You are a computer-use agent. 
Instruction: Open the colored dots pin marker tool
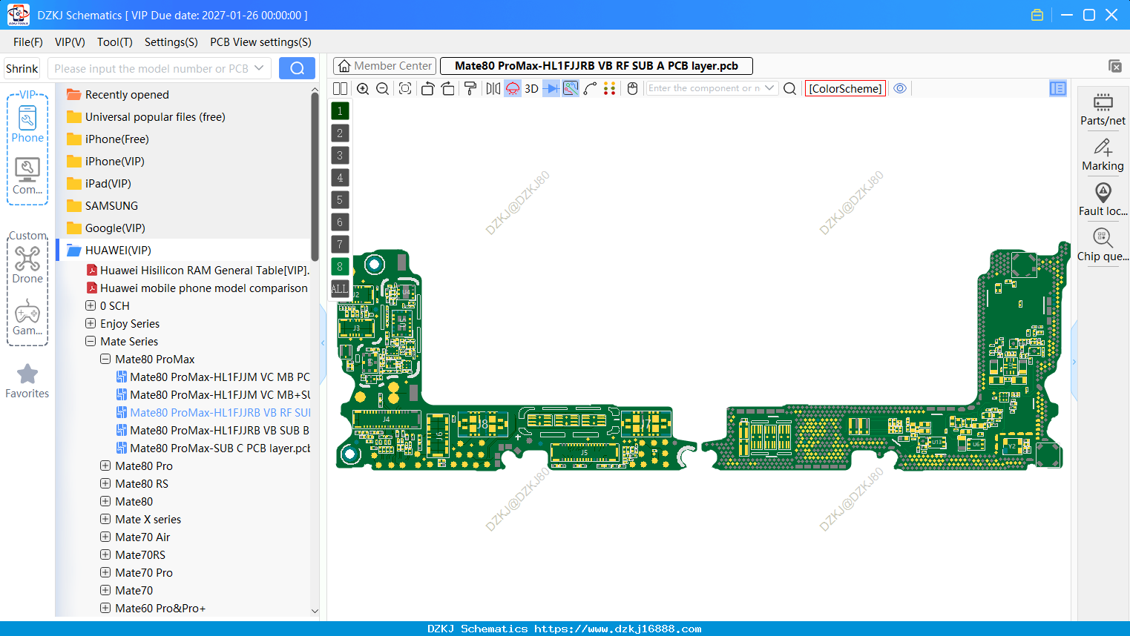coord(610,88)
